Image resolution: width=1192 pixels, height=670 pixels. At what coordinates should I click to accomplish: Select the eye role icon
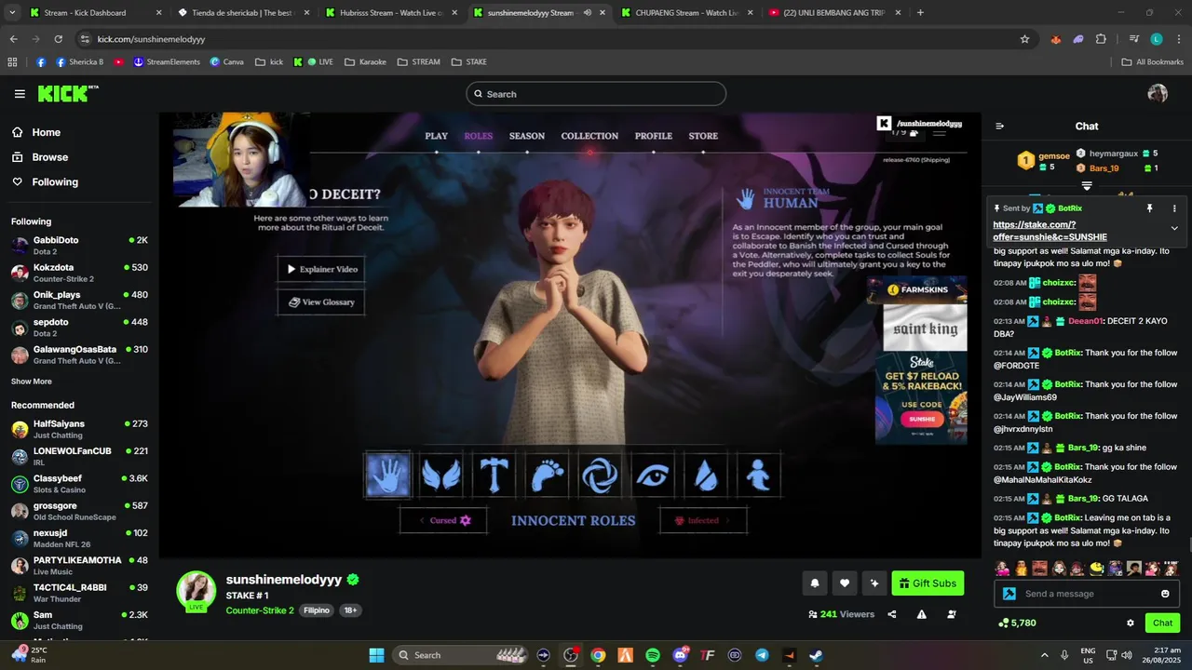(653, 476)
